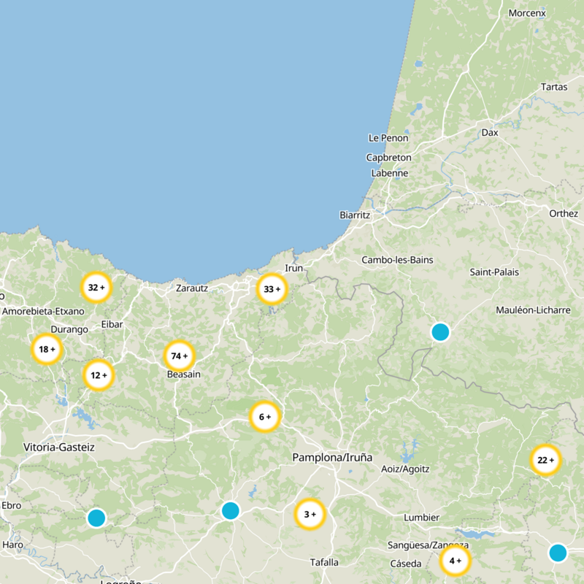The height and width of the screenshot is (584, 584).
Task: Select the Cambo-les-Bains label
Action: pos(396,258)
